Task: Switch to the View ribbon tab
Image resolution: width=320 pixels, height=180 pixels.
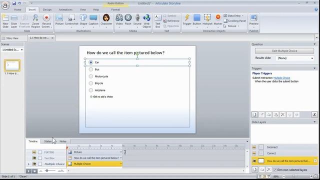Action: pyautogui.click(x=83, y=9)
